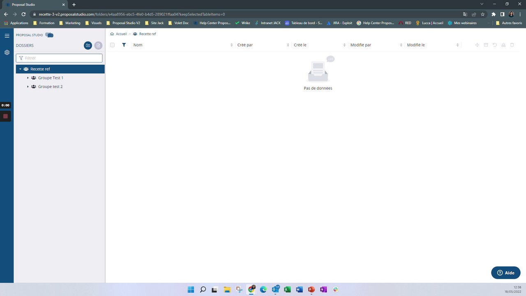Click the translate page icon in address bar
Viewport: 526px width, 296px height.
465,14
